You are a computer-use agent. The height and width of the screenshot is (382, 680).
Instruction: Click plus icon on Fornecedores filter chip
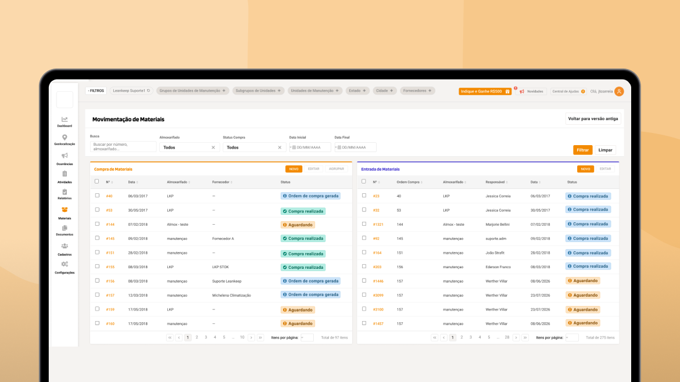430,91
